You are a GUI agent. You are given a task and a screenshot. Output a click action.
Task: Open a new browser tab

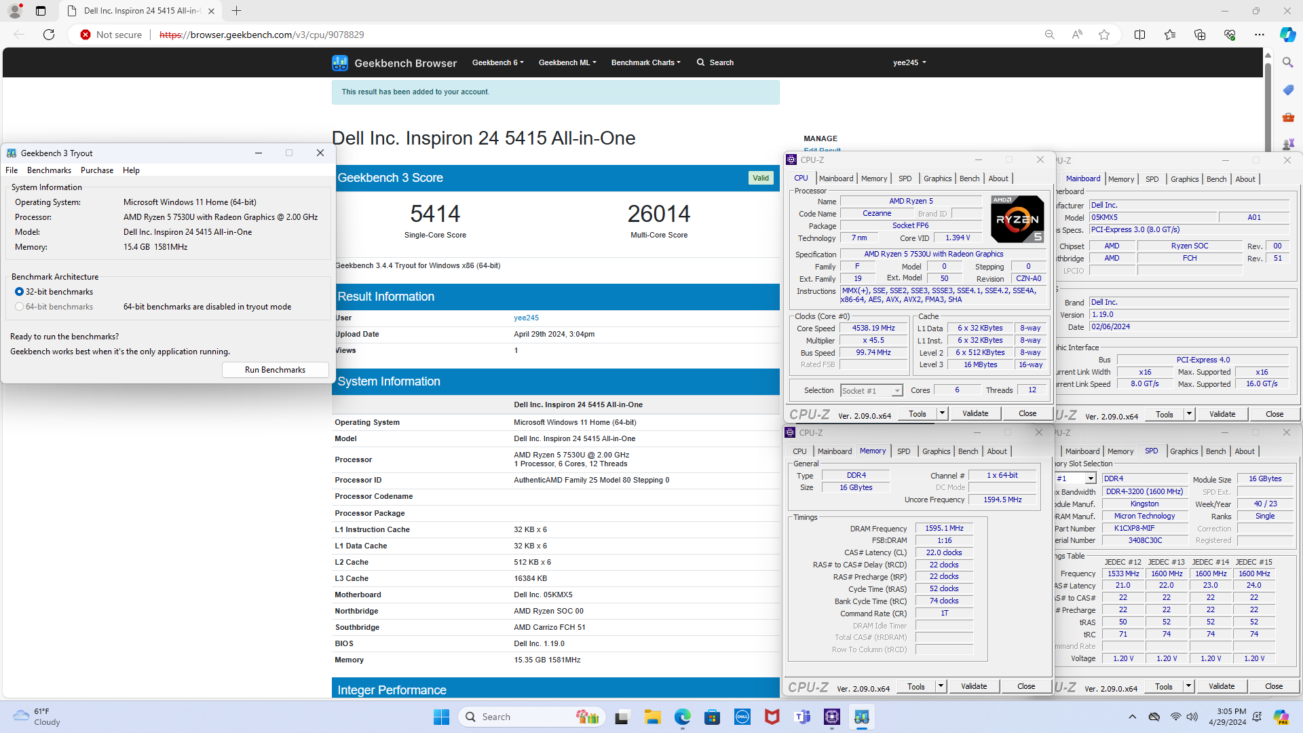tap(236, 11)
